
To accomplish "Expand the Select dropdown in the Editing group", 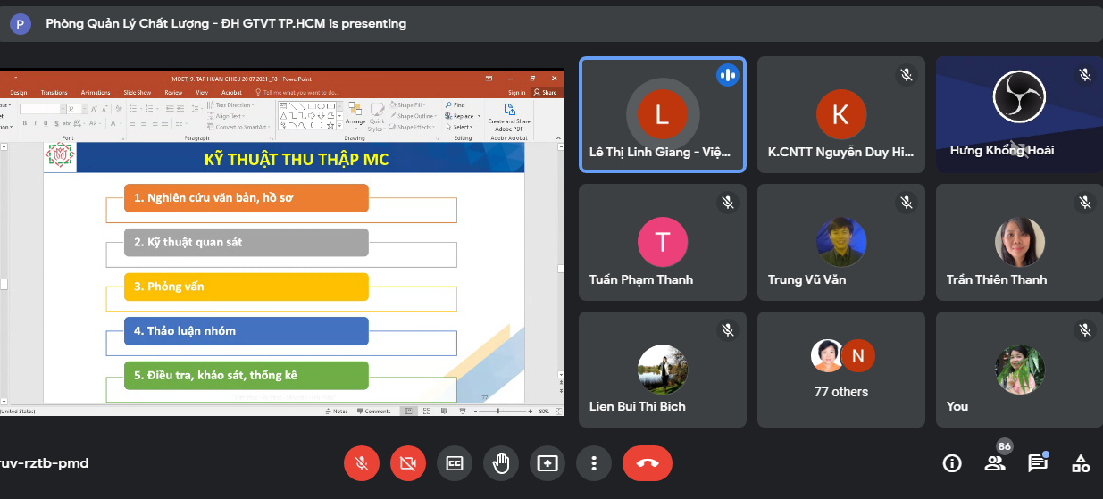I will coord(463,127).
